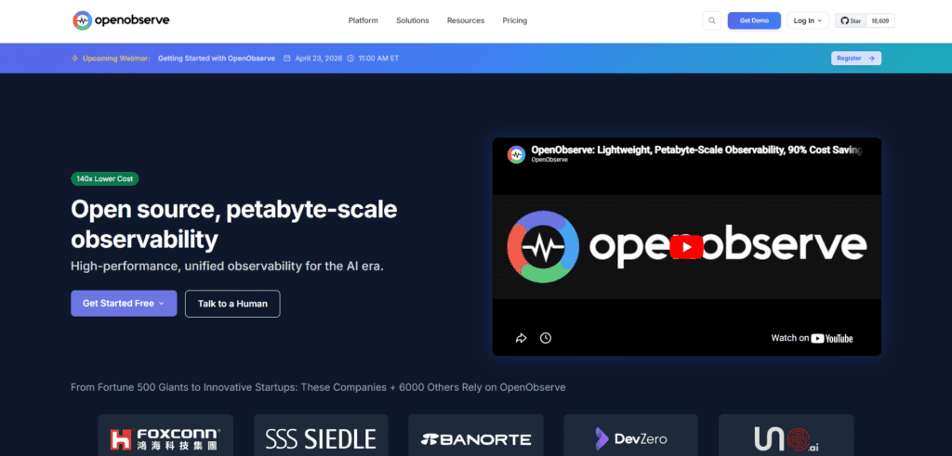Click the Uno.ai logo card

coord(787,436)
